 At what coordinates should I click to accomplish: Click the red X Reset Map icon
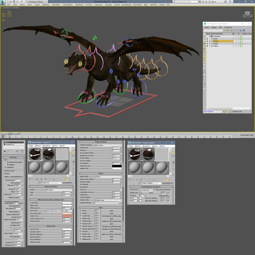pos(41,179)
